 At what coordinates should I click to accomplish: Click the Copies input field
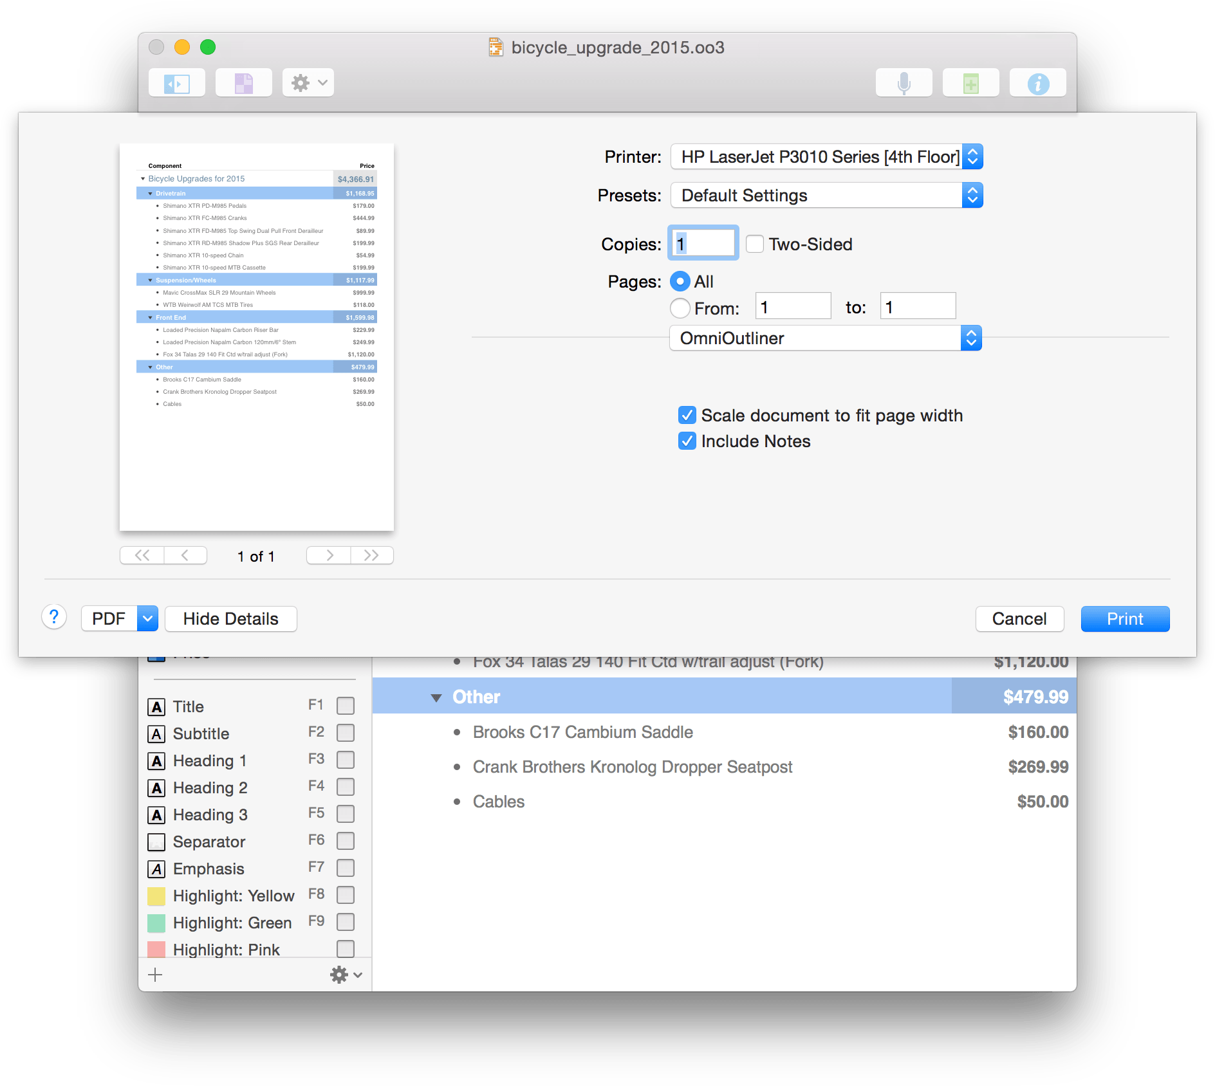[703, 243]
